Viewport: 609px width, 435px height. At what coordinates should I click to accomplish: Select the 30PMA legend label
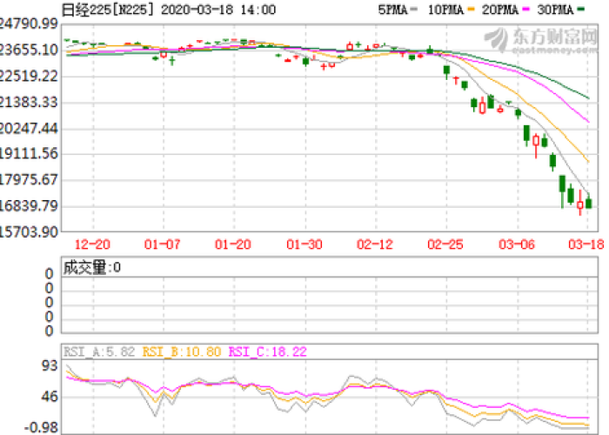[x=555, y=10]
